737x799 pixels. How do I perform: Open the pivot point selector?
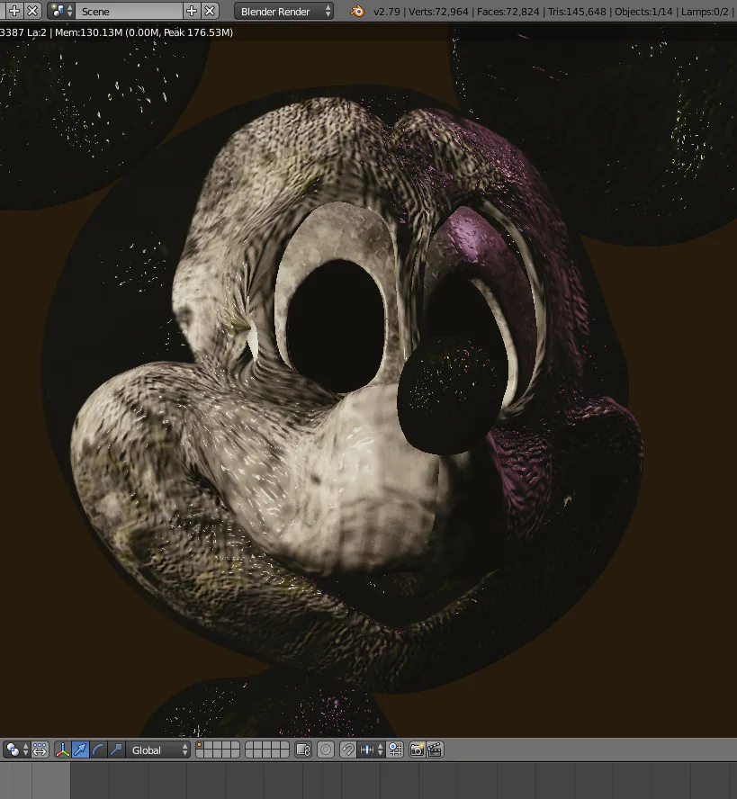click(x=16, y=750)
